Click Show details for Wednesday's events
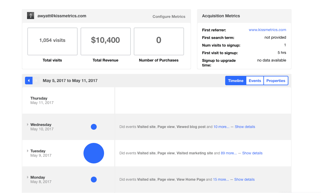Viewport: 321px width, 193px height. pyautogui.click(x=245, y=127)
